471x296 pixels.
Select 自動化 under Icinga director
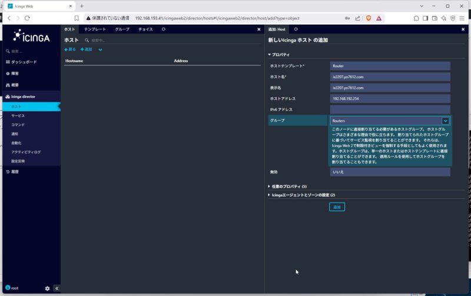pyautogui.click(x=16, y=143)
